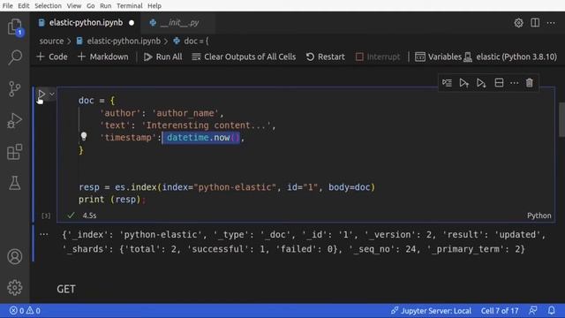Open the Search view in activity bar

pyautogui.click(x=15, y=57)
